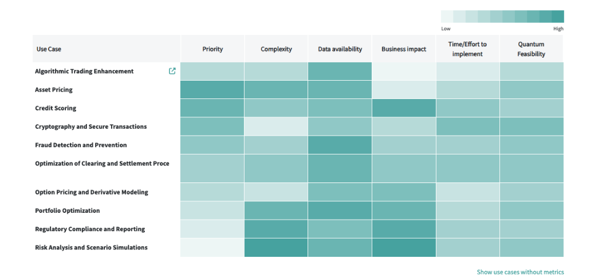Sort by the Priority column header
Viewport: 602px width, 278px height.
(213, 49)
